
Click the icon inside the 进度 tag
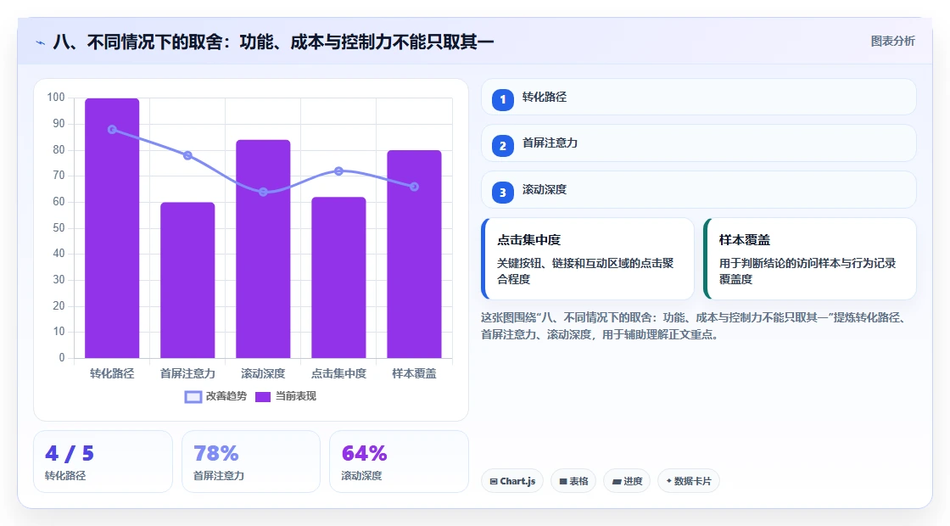click(x=616, y=481)
